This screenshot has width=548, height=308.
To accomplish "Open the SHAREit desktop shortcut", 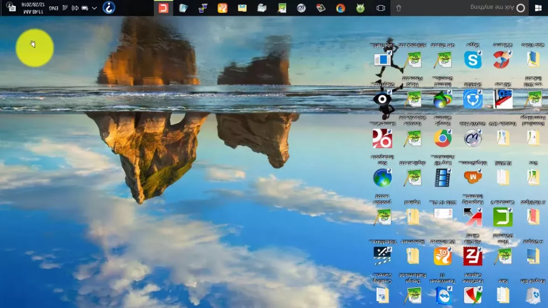I will 473,99.
